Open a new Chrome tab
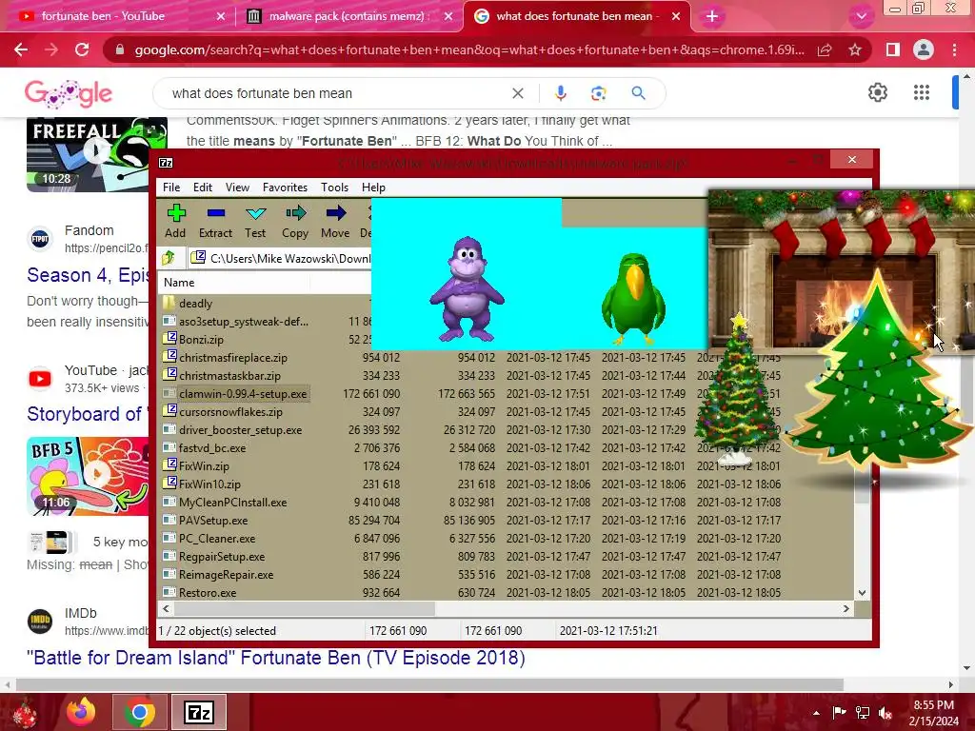This screenshot has width=975, height=731. pos(712,16)
